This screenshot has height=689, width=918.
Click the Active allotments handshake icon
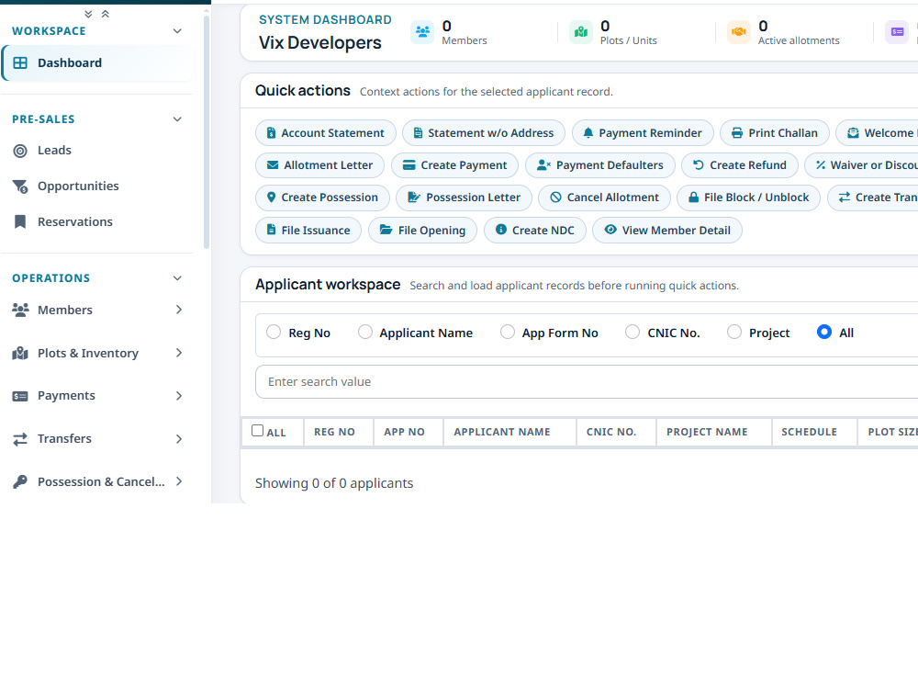739,31
